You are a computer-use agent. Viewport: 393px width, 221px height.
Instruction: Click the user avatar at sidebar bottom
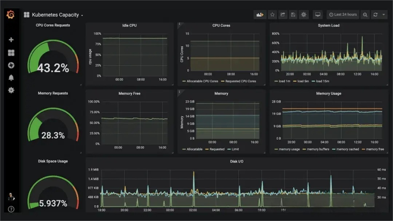click(11, 197)
